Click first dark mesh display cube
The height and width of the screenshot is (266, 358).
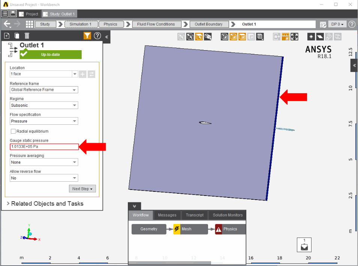pyautogui.click(x=225, y=37)
